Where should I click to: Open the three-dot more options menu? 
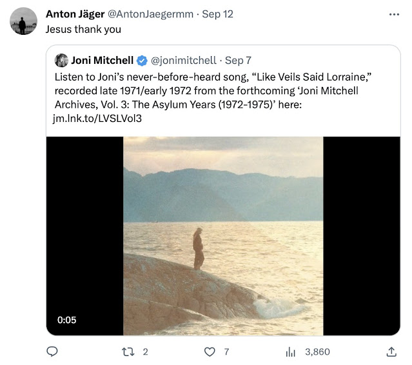point(394,14)
